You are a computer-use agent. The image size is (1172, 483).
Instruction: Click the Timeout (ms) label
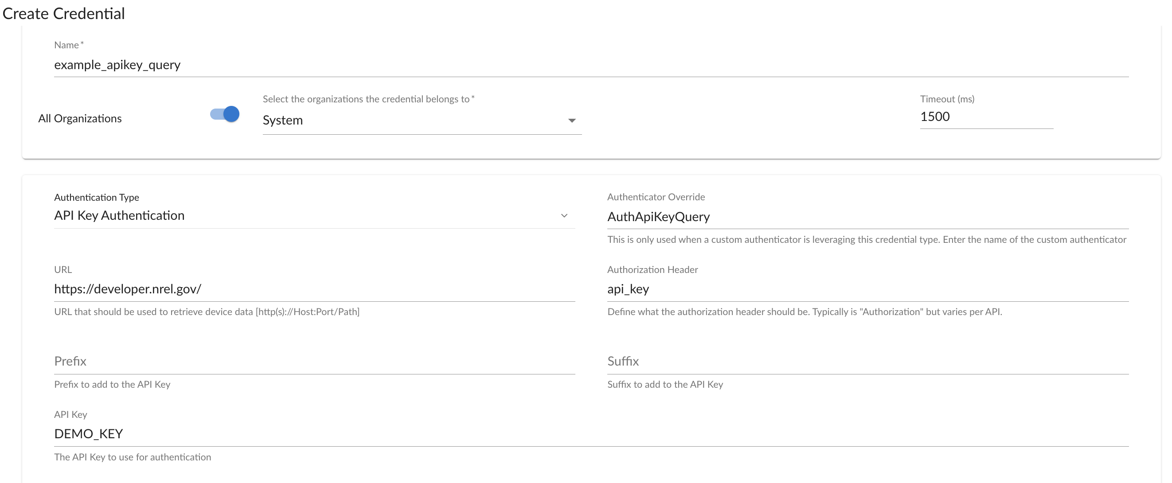click(947, 99)
